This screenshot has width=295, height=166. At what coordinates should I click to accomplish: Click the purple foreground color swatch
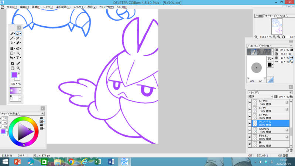[x=14, y=75]
